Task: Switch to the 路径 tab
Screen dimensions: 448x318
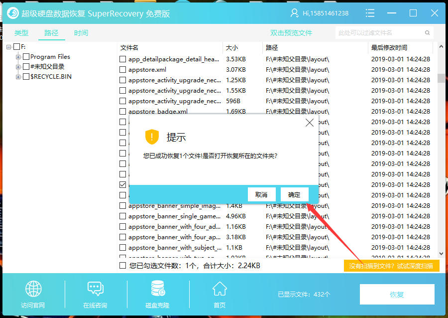Action: (x=51, y=33)
